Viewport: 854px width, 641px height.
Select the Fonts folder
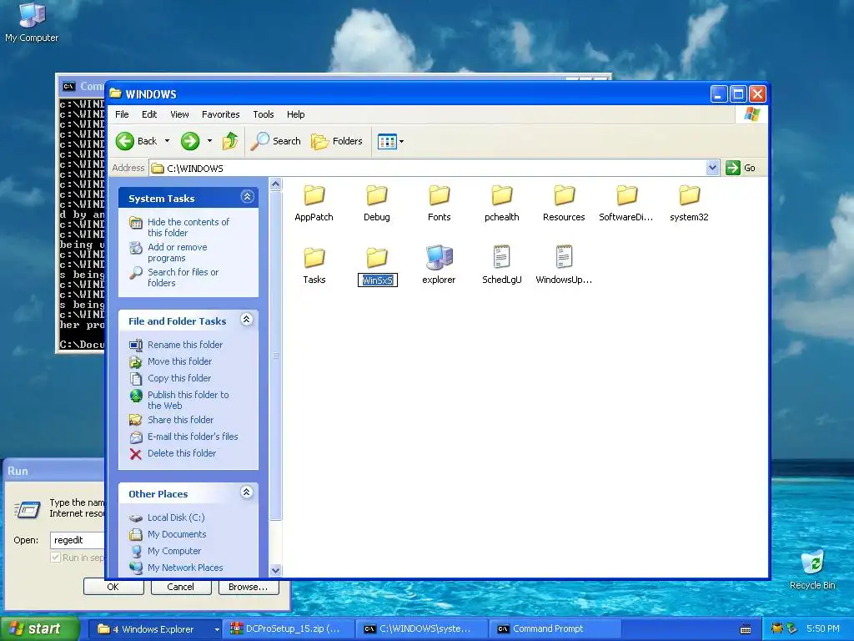tap(439, 203)
